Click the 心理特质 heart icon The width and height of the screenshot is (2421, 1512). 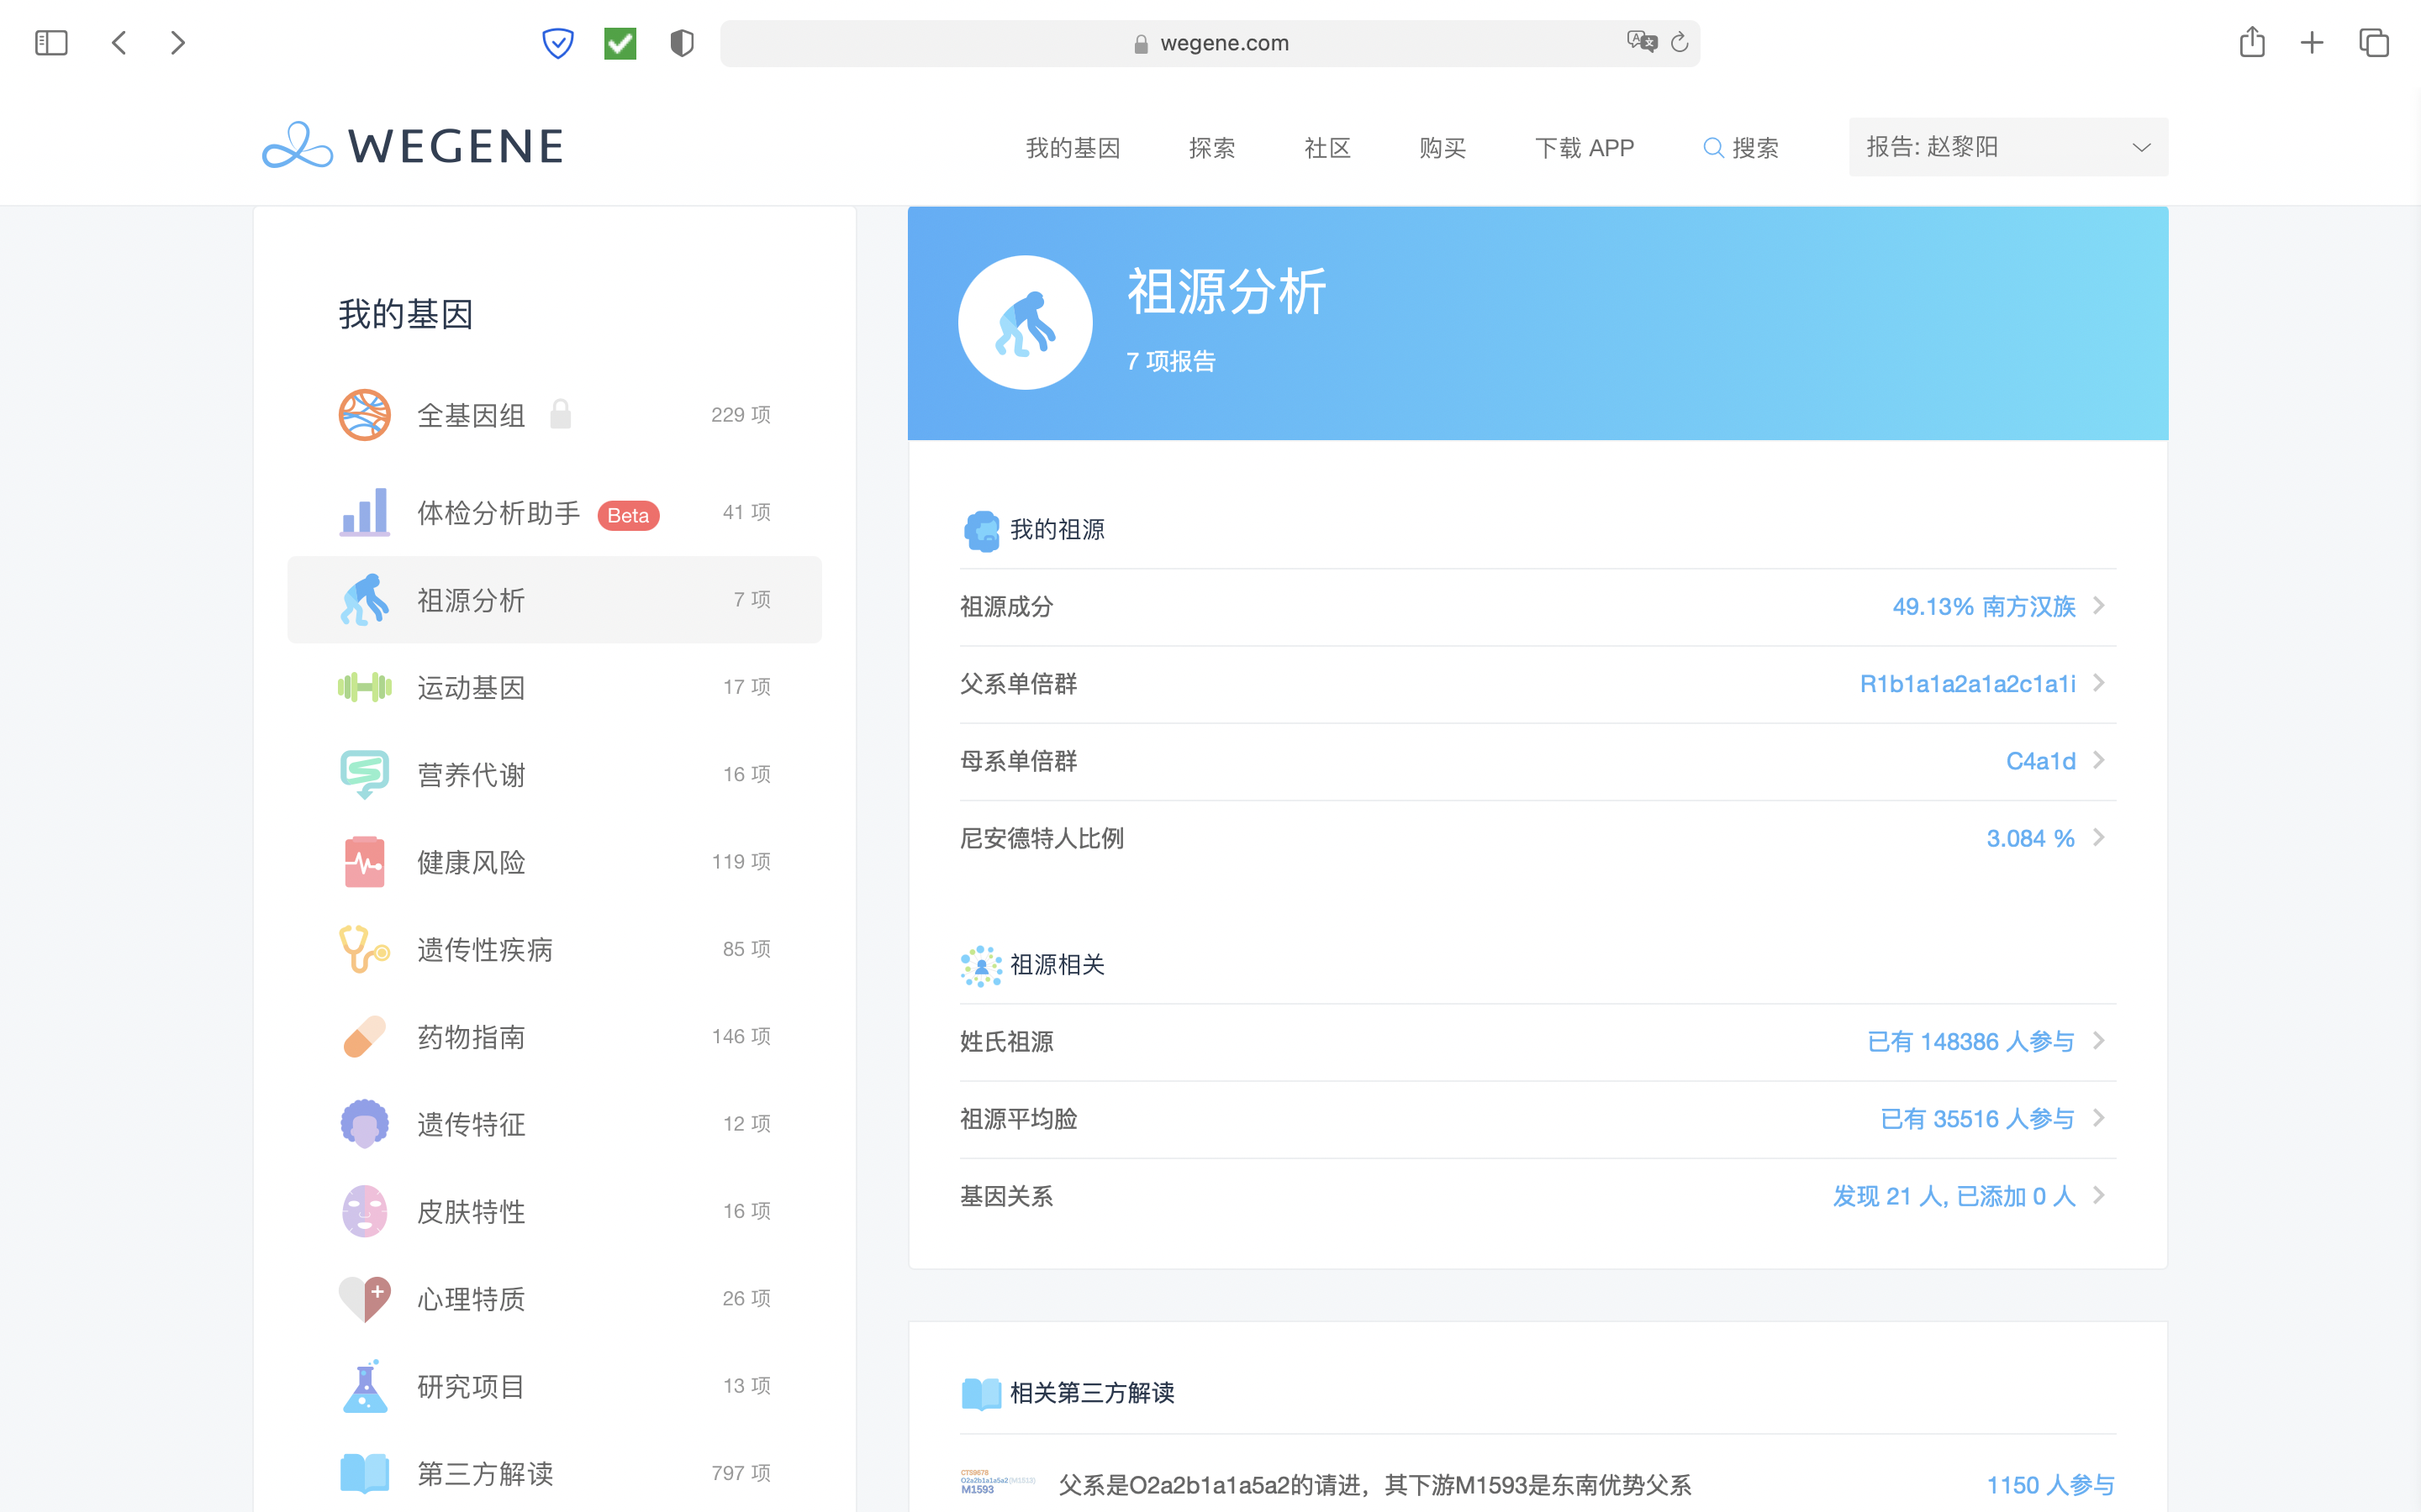364,1299
